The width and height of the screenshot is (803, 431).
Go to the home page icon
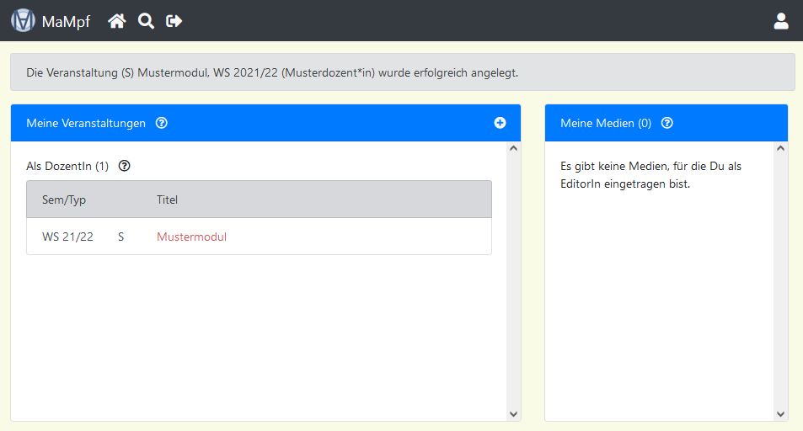[x=117, y=21]
